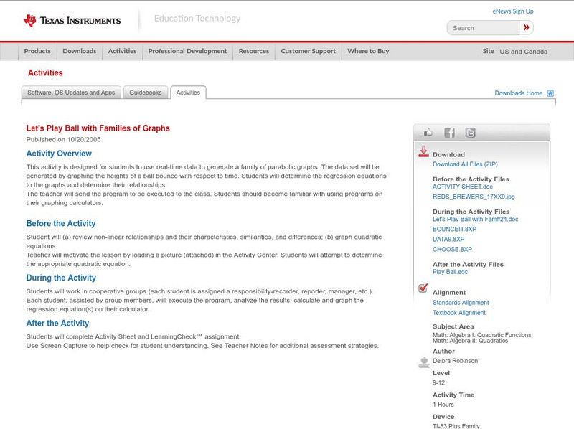Click the thumbs-up like icon
This screenshot has width=574, height=429.
tap(428, 133)
